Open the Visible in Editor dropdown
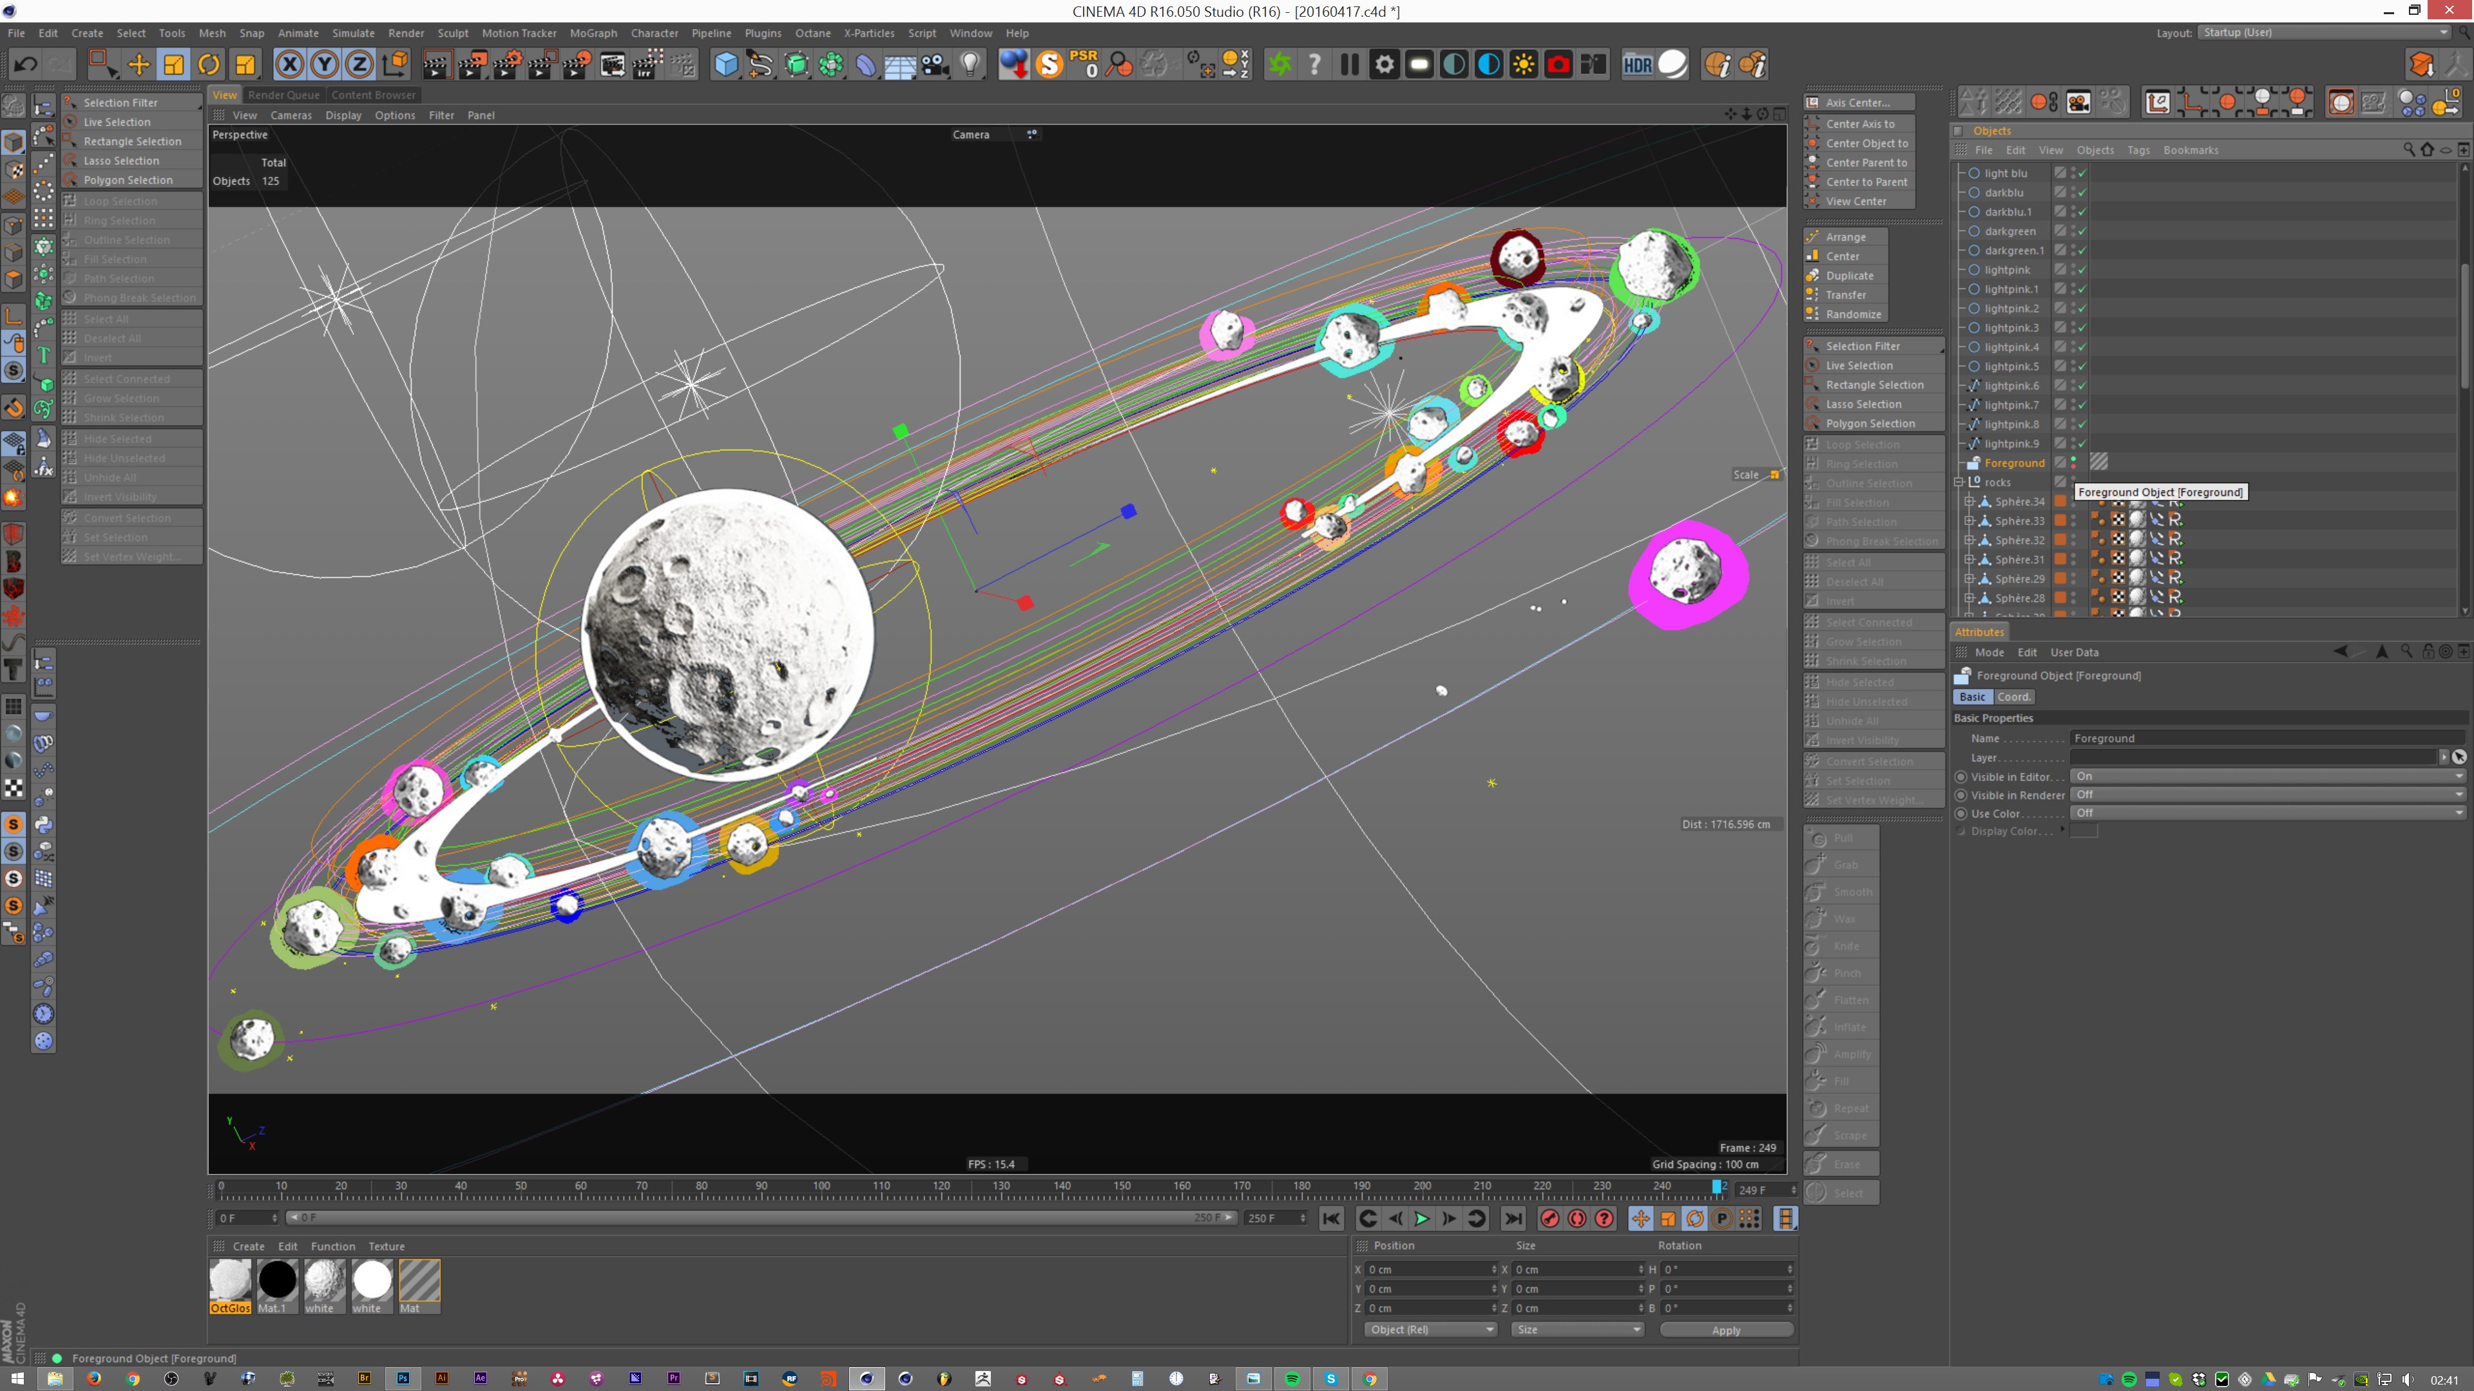The height and width of the screenshot is (1391, 2474). (x=2268, y=777)
